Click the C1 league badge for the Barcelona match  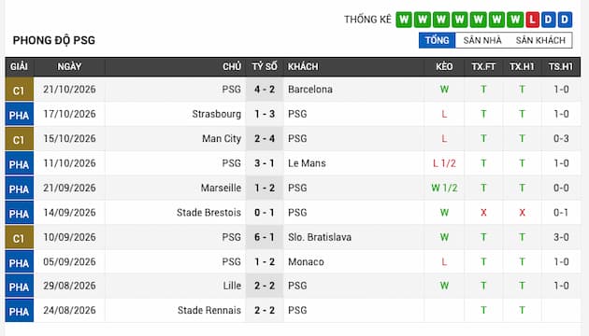[x=19, y=90]
